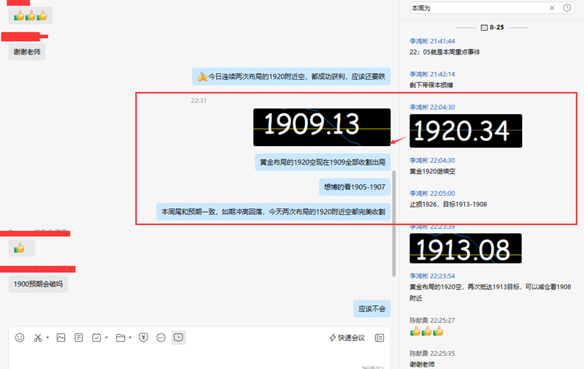Select message starting 本周尾和预期一致
The height and width of the screenshot is (369, 584).
[273, 212]
